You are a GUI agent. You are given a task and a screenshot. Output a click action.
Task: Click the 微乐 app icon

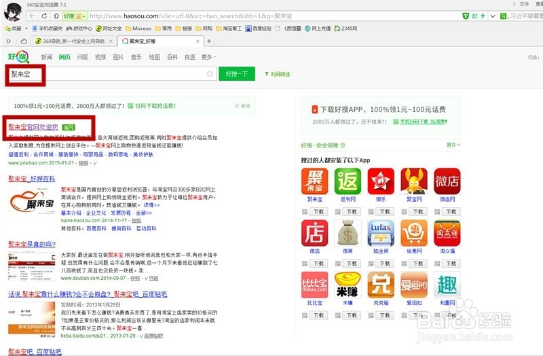click(x=381, y=181)
